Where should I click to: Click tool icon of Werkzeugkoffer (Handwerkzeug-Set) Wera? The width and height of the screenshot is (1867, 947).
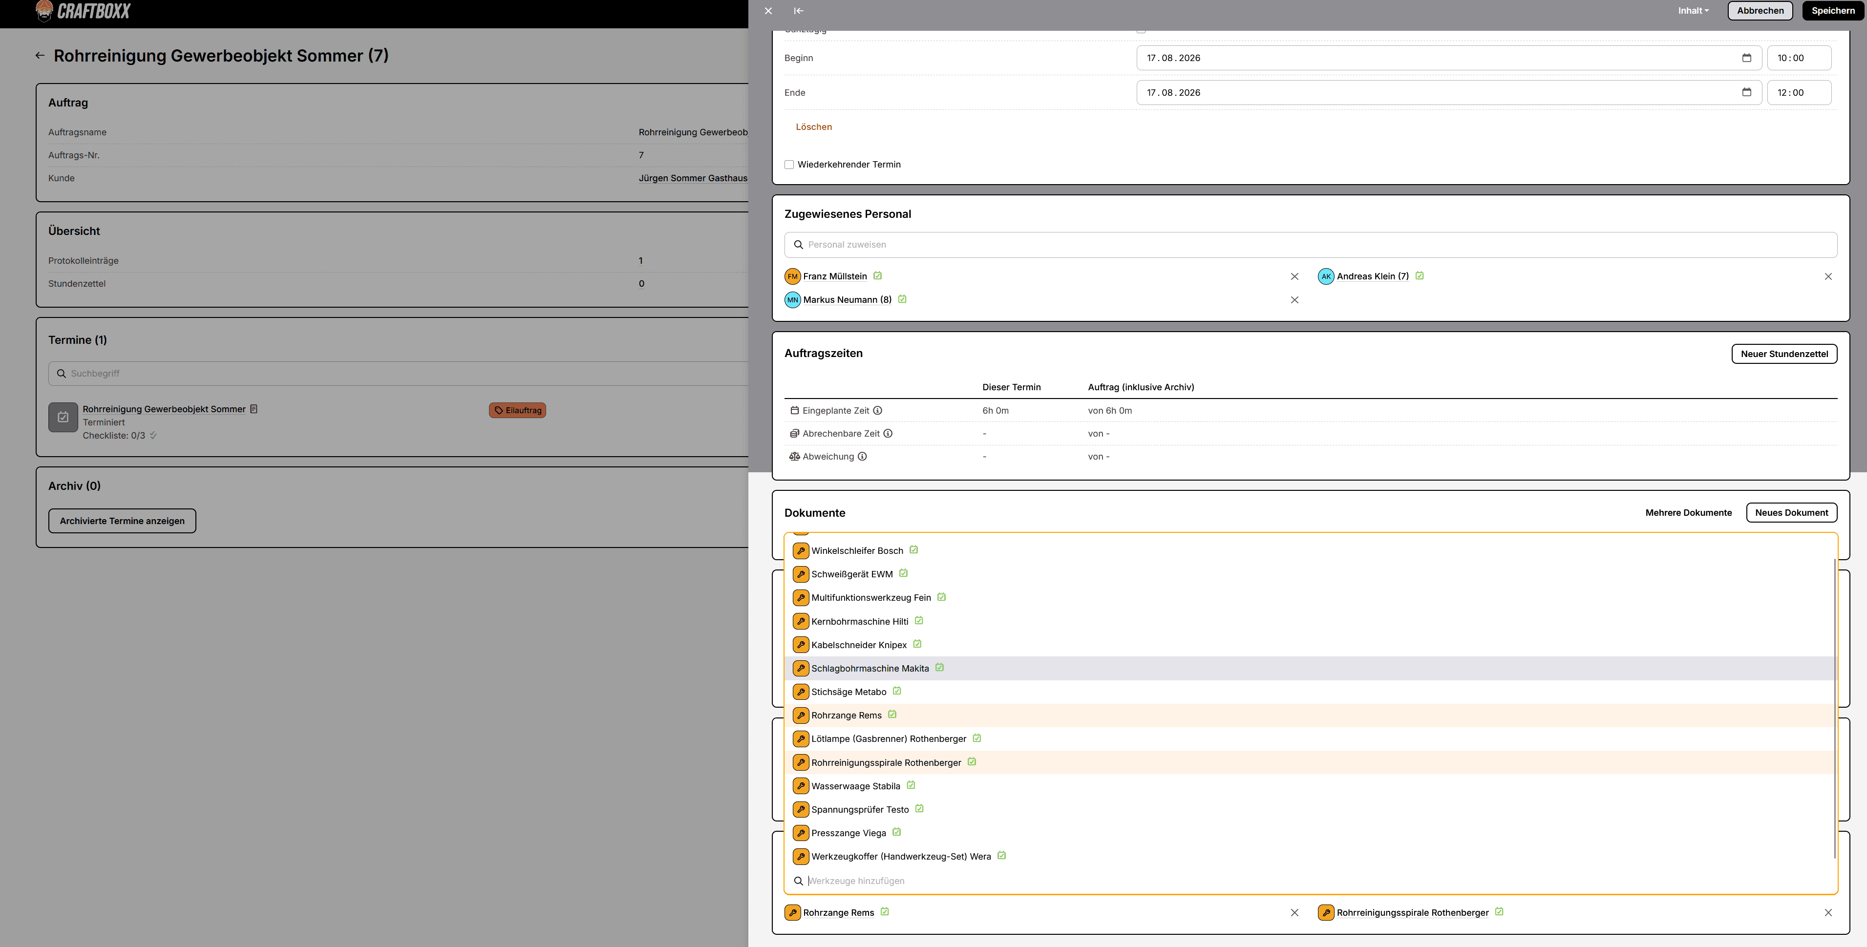click(801, 857)
